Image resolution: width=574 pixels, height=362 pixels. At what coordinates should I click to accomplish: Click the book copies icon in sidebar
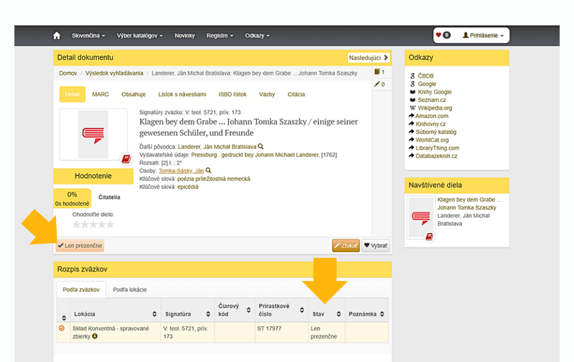click(x=379, y=72)
